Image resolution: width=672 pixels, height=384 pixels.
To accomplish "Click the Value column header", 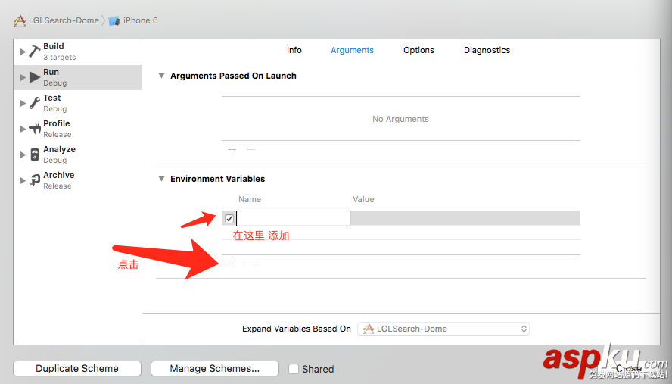I will pos(363,199).
